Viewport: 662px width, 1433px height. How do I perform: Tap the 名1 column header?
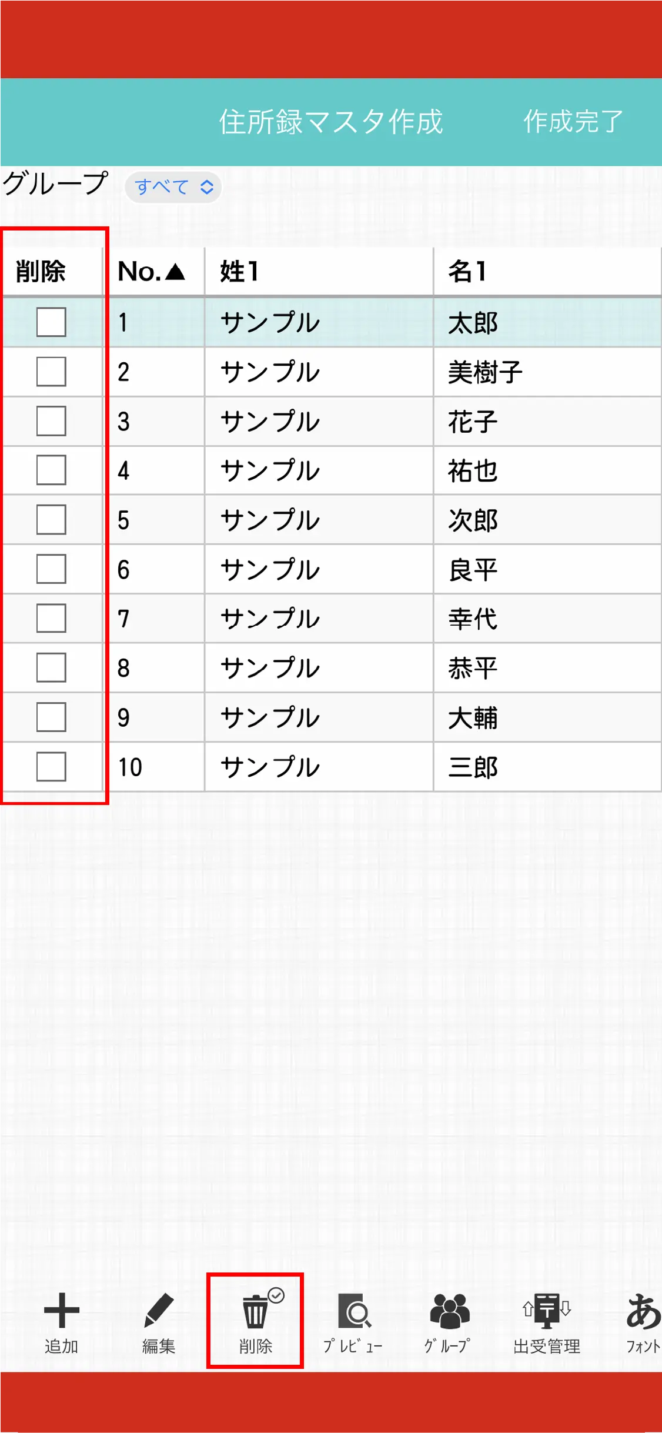click(547, 272)
